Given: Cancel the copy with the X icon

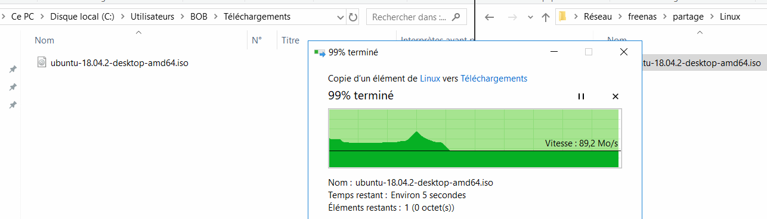Looking at the screenshot, I should pos(616,96).
